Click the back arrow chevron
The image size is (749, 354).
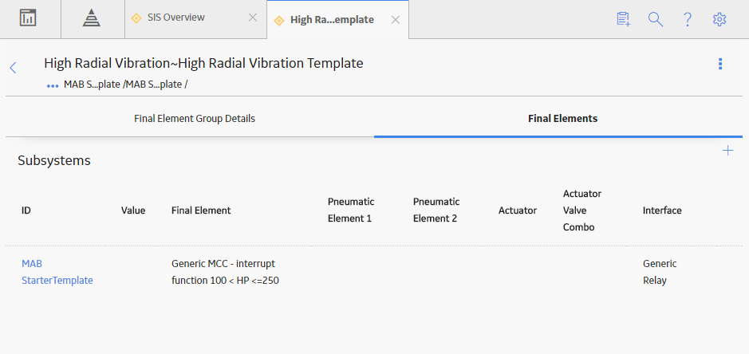[13, 68]
